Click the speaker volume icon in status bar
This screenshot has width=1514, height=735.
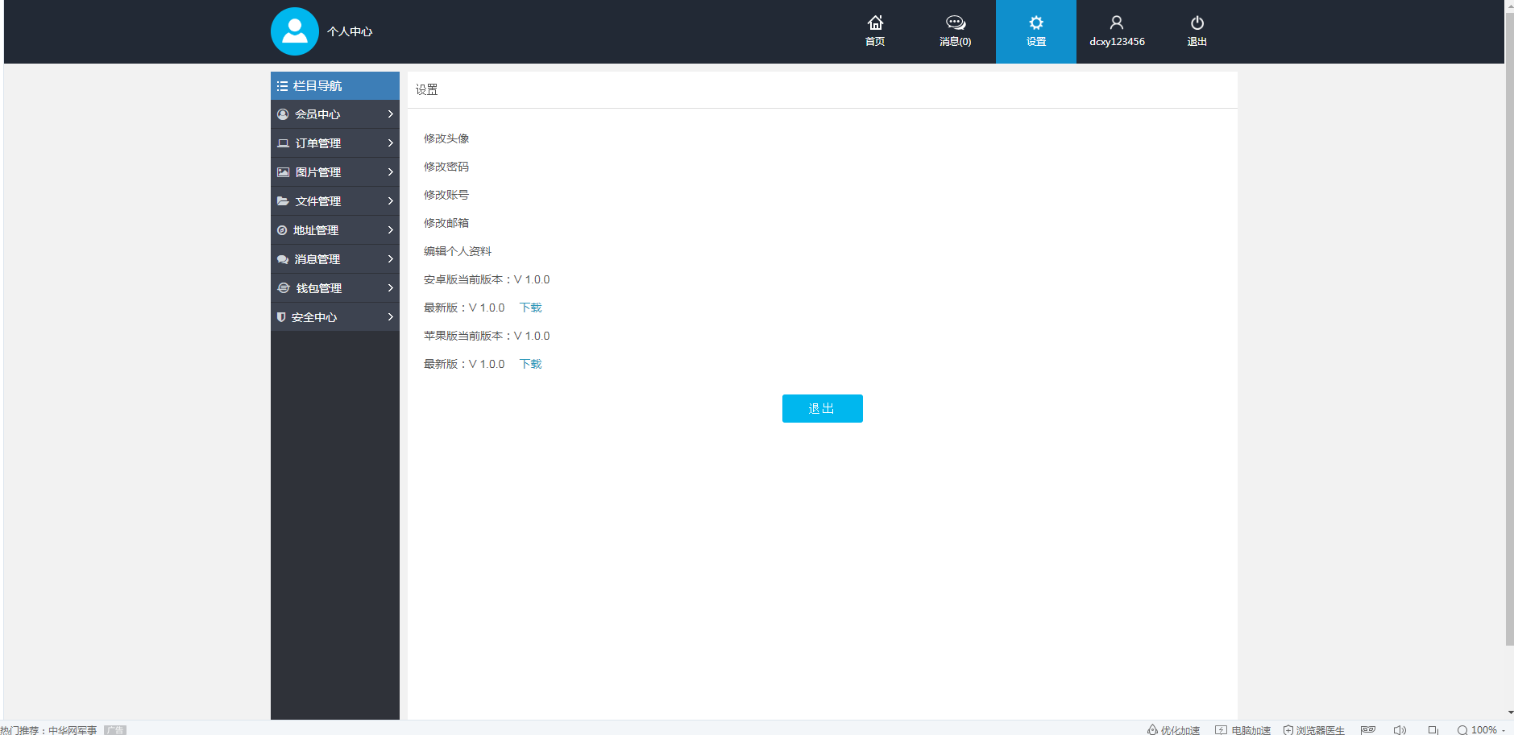(1400, 730)
